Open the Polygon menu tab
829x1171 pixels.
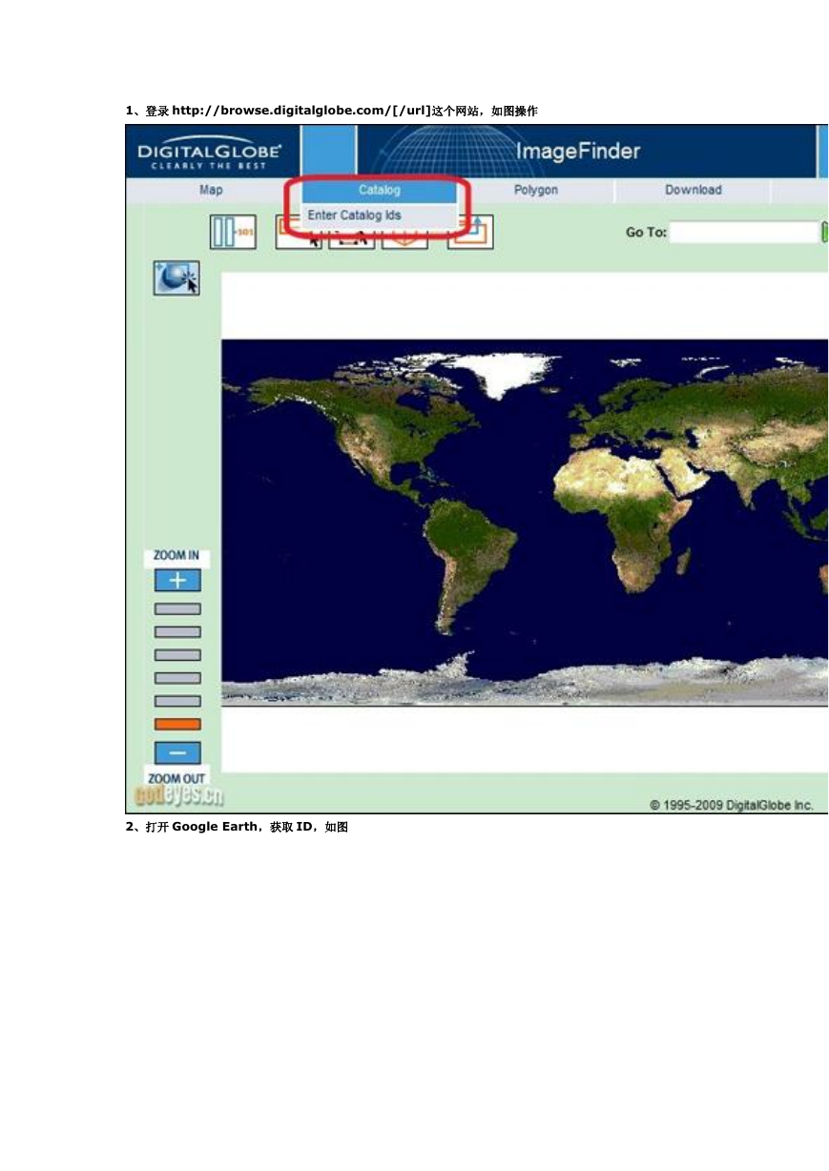[x=536, y=190]
